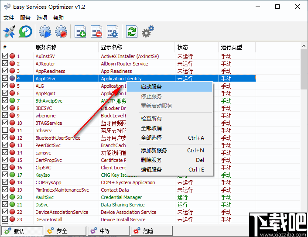The image size is (308, 237).
Task: Click the 危险 mode button
Action: 152,231
